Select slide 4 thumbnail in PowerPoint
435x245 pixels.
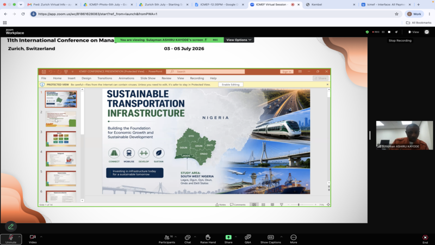61,158
